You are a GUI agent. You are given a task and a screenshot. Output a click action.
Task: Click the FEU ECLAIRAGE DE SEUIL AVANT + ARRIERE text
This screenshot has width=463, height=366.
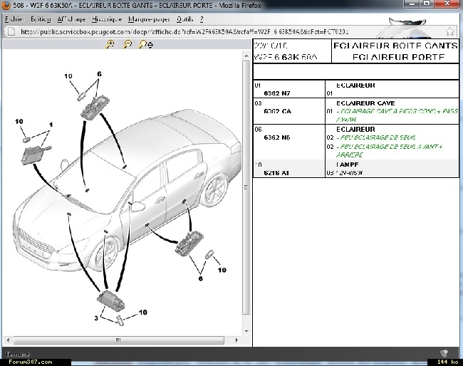(x=389, y=150)
